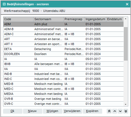Select the DOORLEEN sector row
The width and height of the screenshot is (131, 117).
point(63,54)
